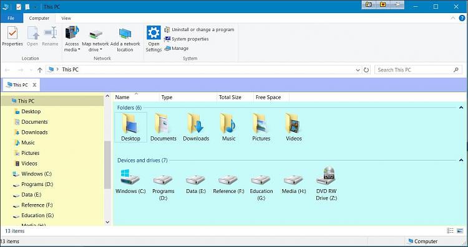The height and width of the screenshot is (247, 468).
Task: Switch to details view layout icon
Action: click(450, 231)
